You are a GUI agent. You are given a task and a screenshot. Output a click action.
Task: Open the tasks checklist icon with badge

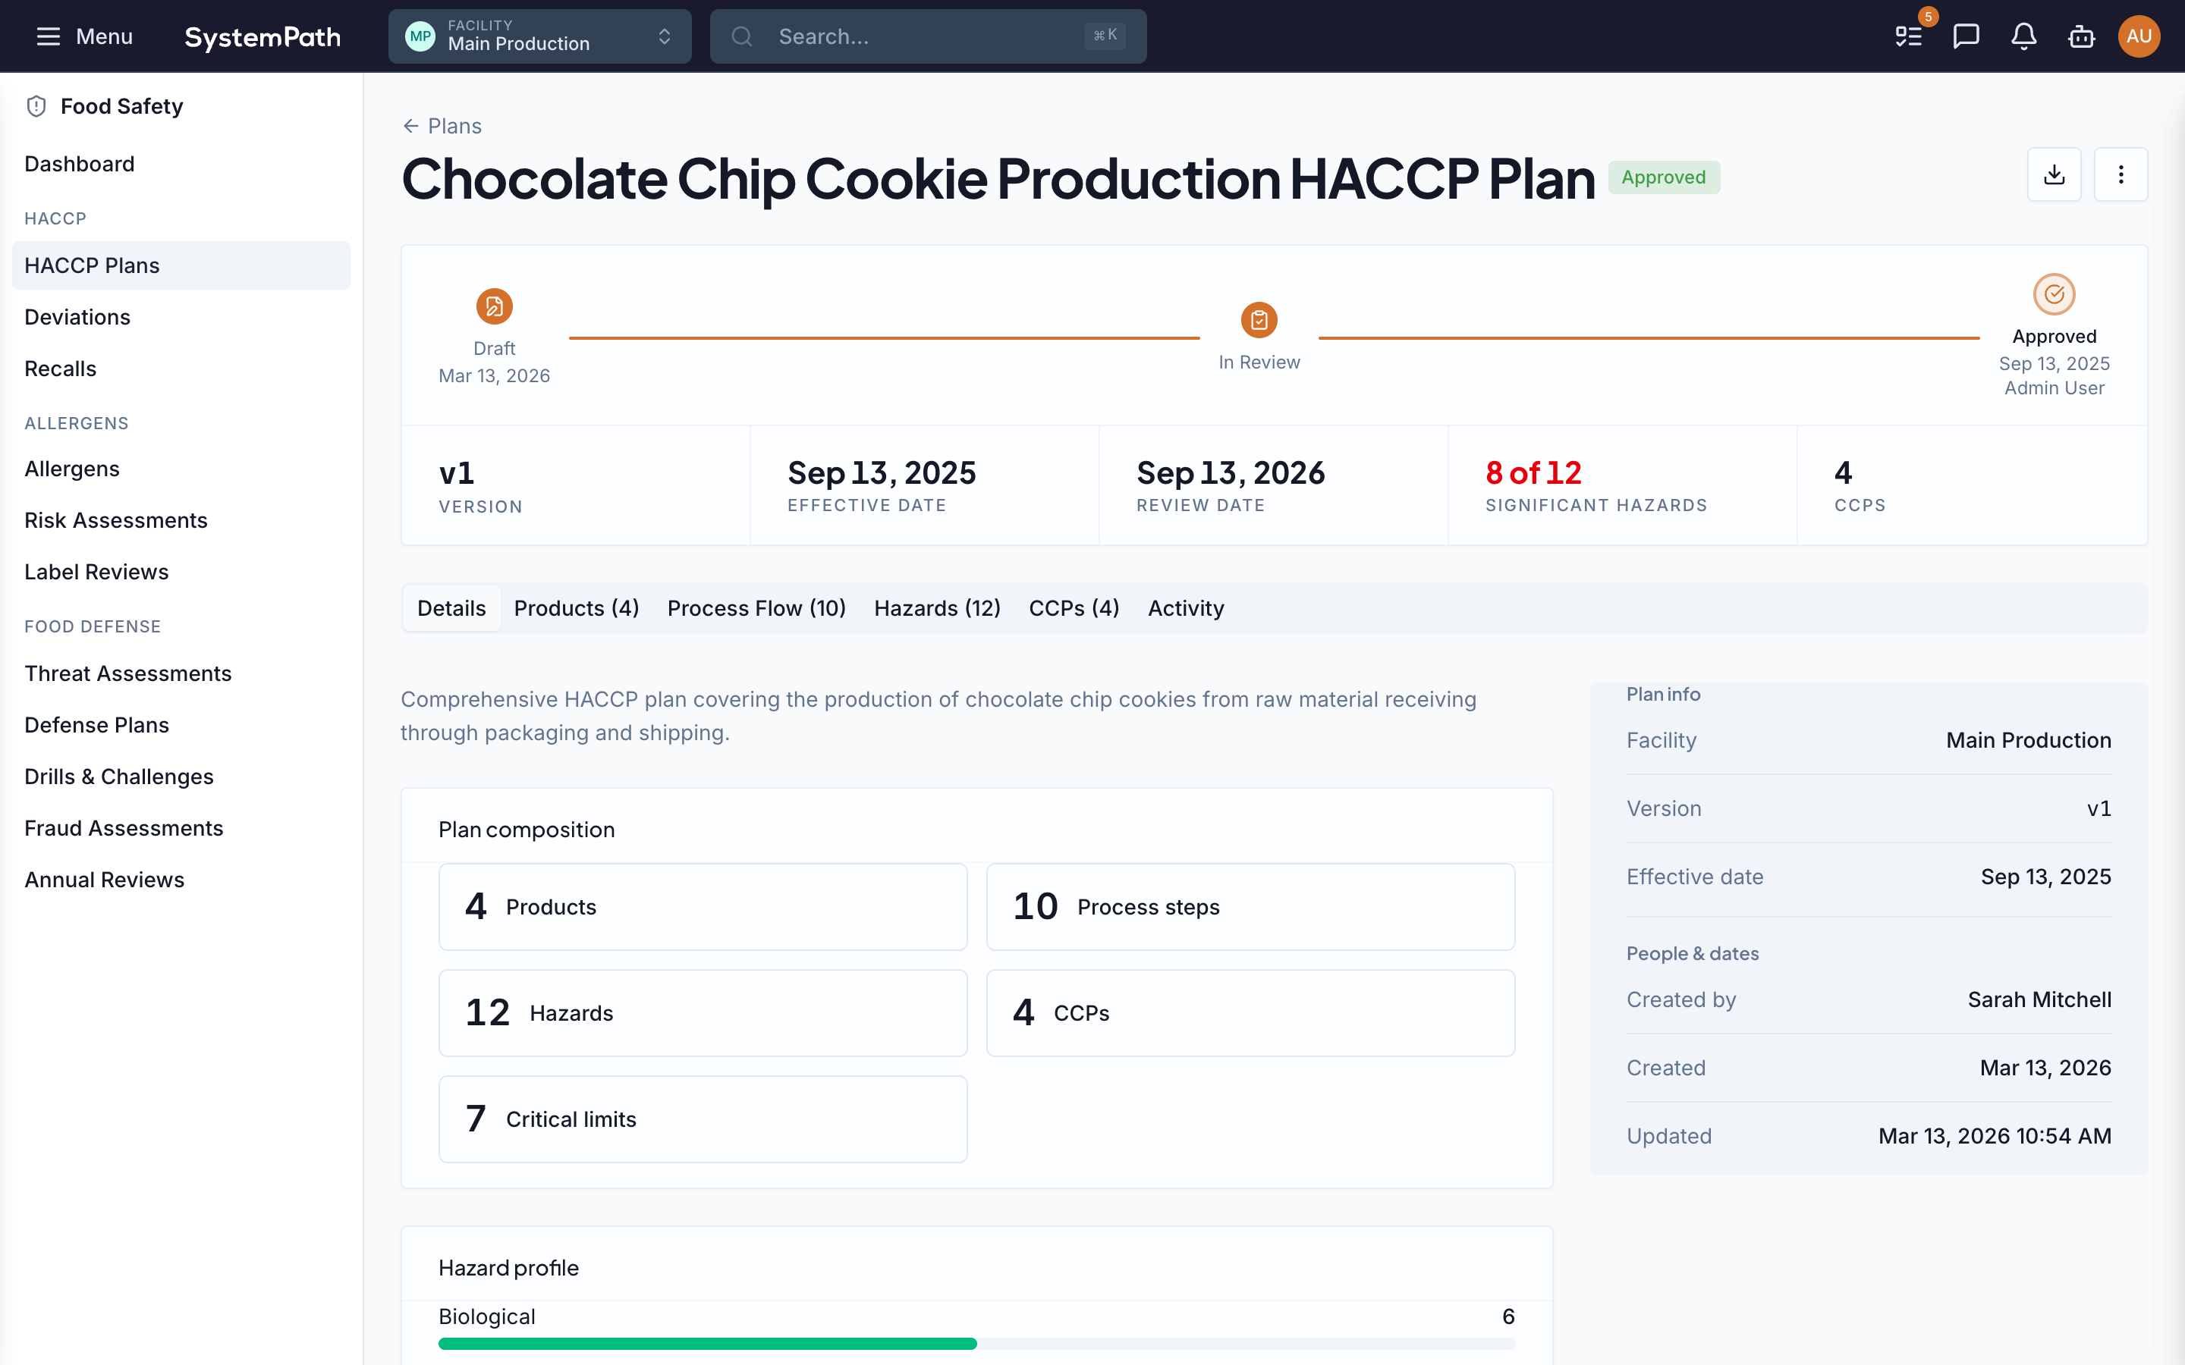[1908, 36]
